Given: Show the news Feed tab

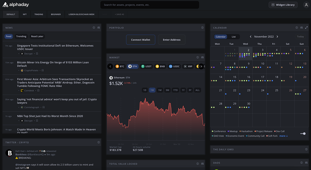Looking at the screenshot, I should [x=9, y=36].
